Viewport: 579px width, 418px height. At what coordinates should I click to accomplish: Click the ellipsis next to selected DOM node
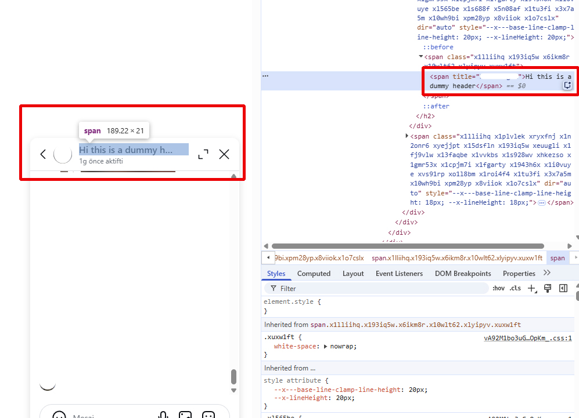pyautogui.click(x=265, y=76)
